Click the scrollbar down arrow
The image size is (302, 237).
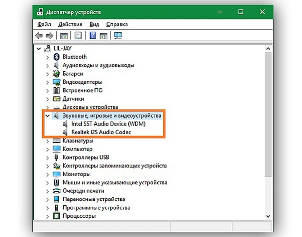(268, 216)
